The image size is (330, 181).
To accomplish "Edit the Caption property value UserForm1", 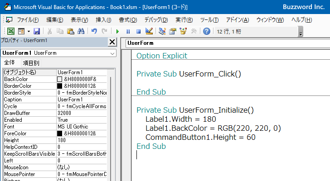I will 82,100.
